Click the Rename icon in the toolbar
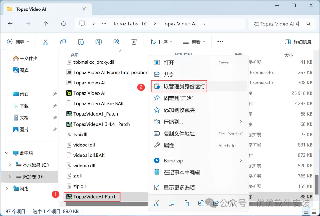This screenshot has width=320, height=216. [99, 42]
